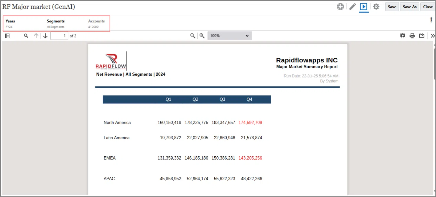Zoom in on the report
Image resolution: width=436 pixels, height=197 pixels.
[202, 36]
